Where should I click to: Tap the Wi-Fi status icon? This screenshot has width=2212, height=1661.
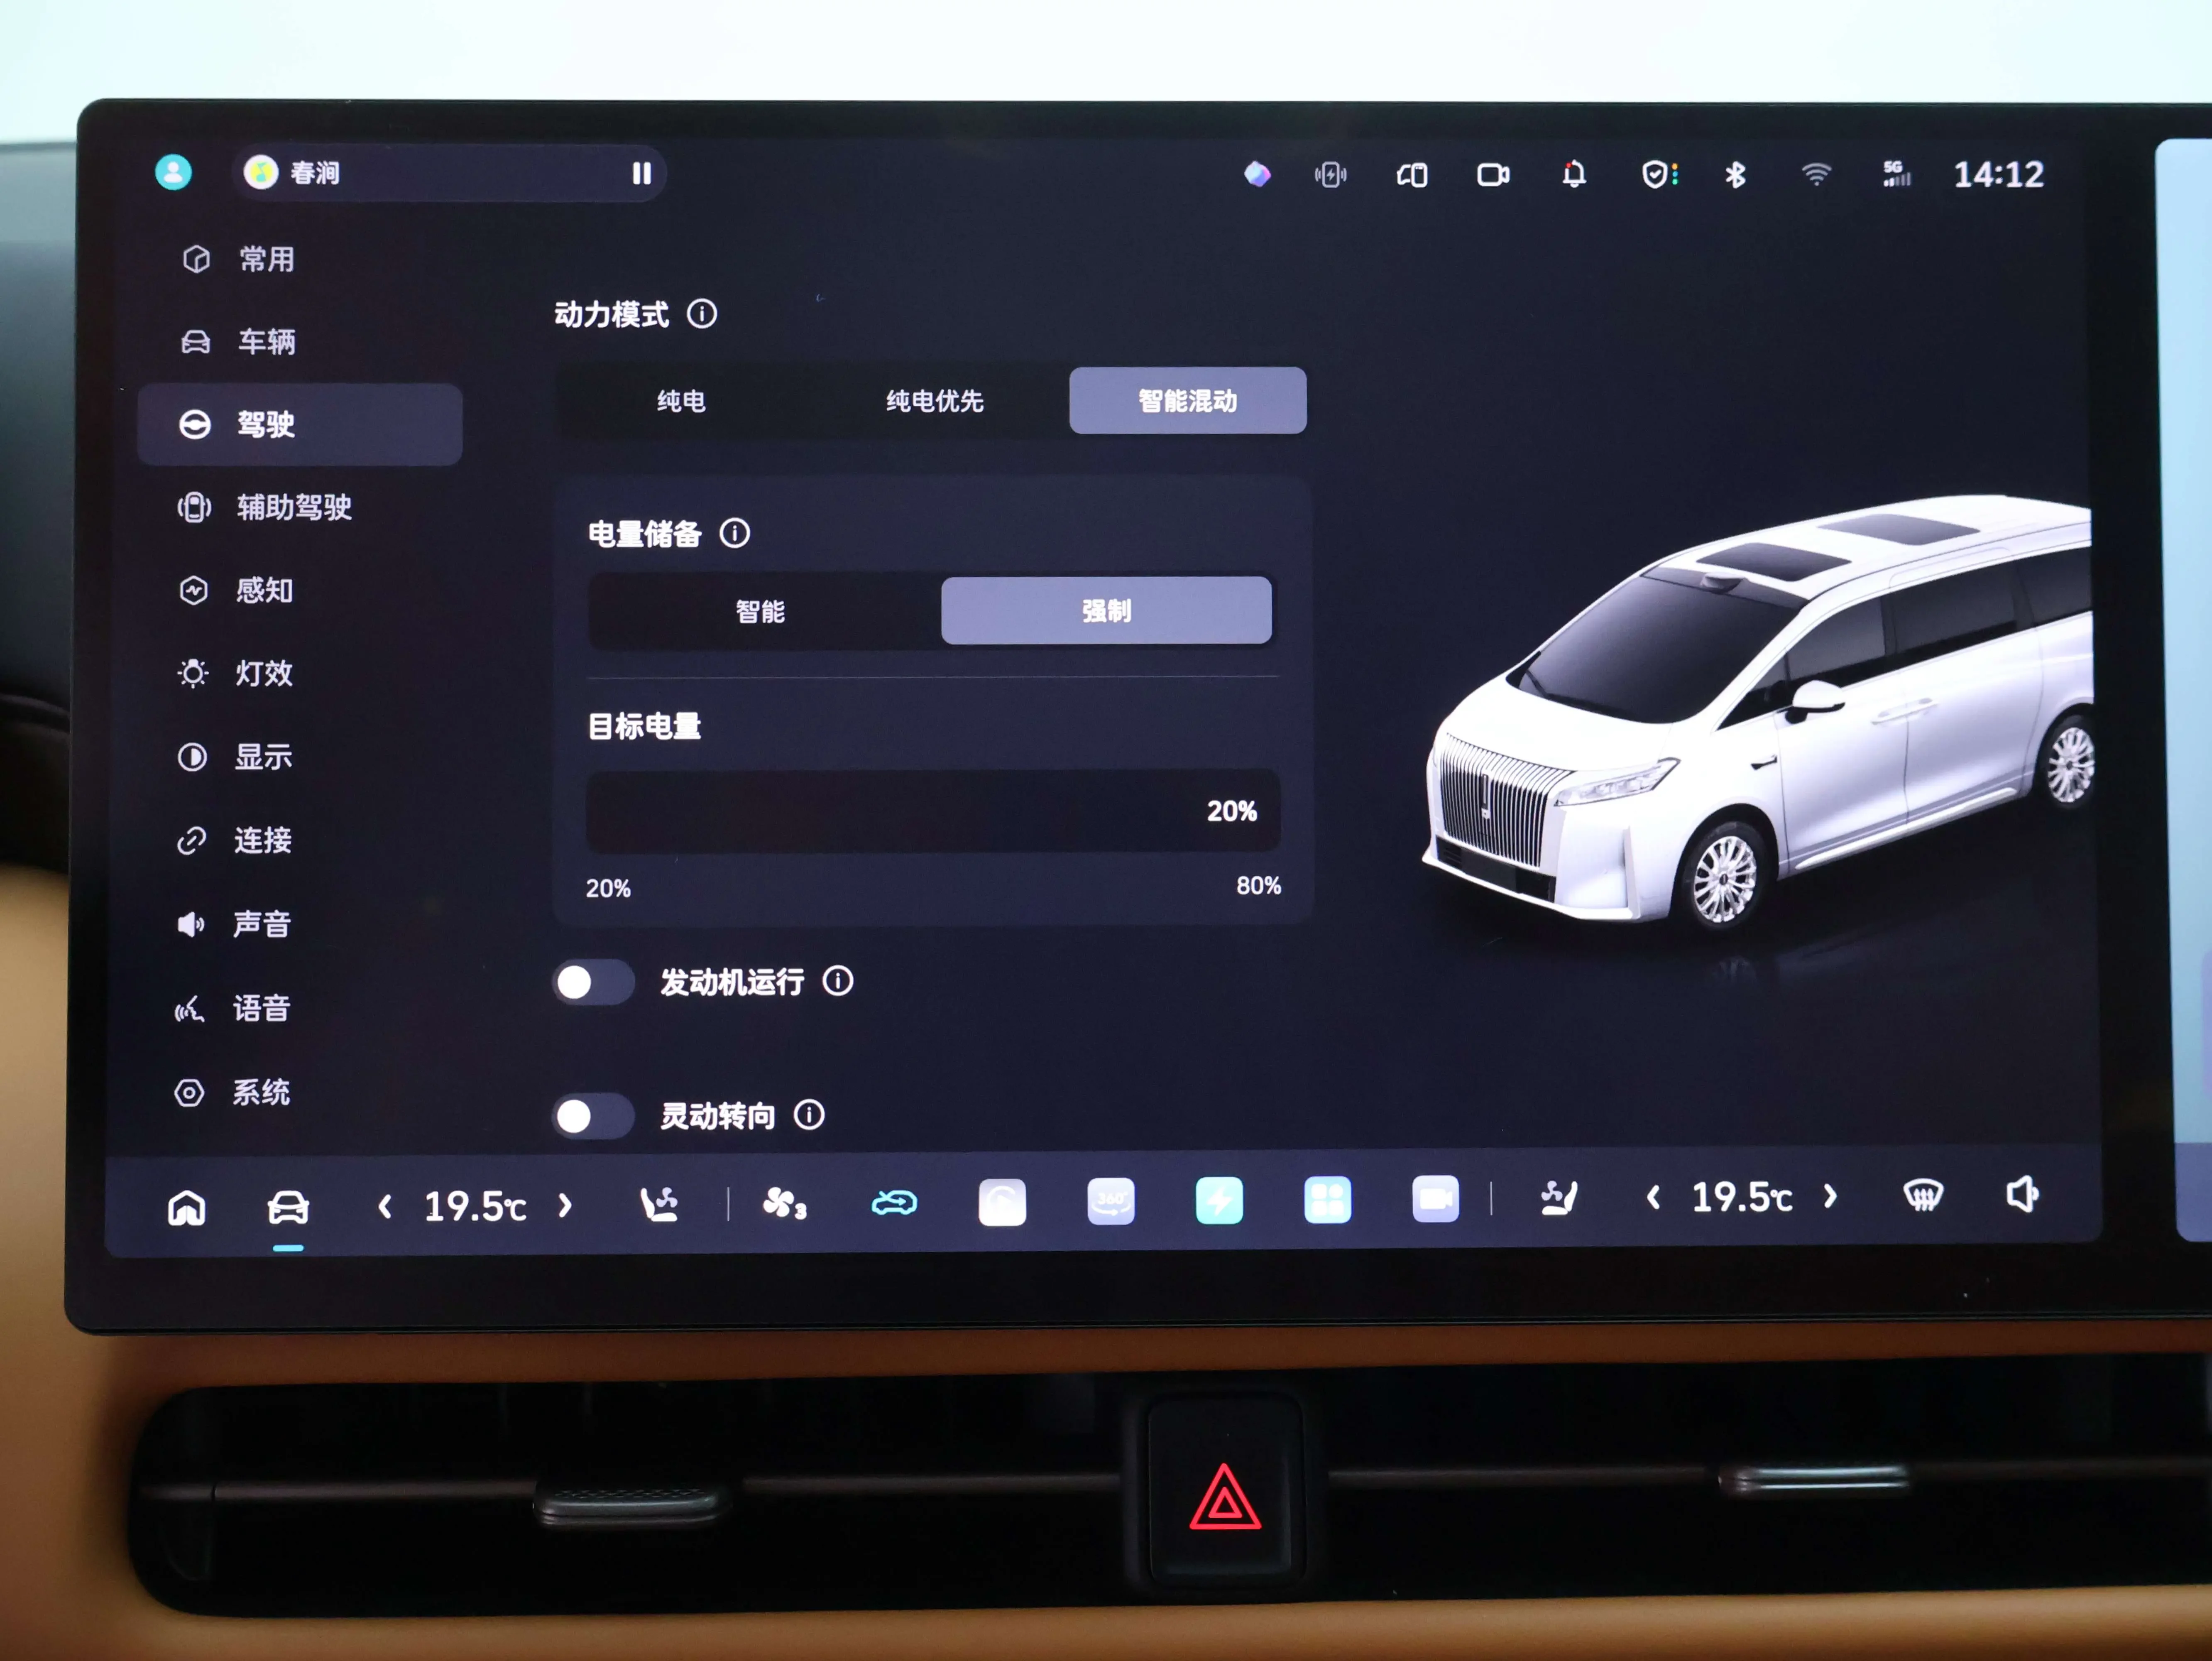pyautogui.click(x=1815, y=175)
